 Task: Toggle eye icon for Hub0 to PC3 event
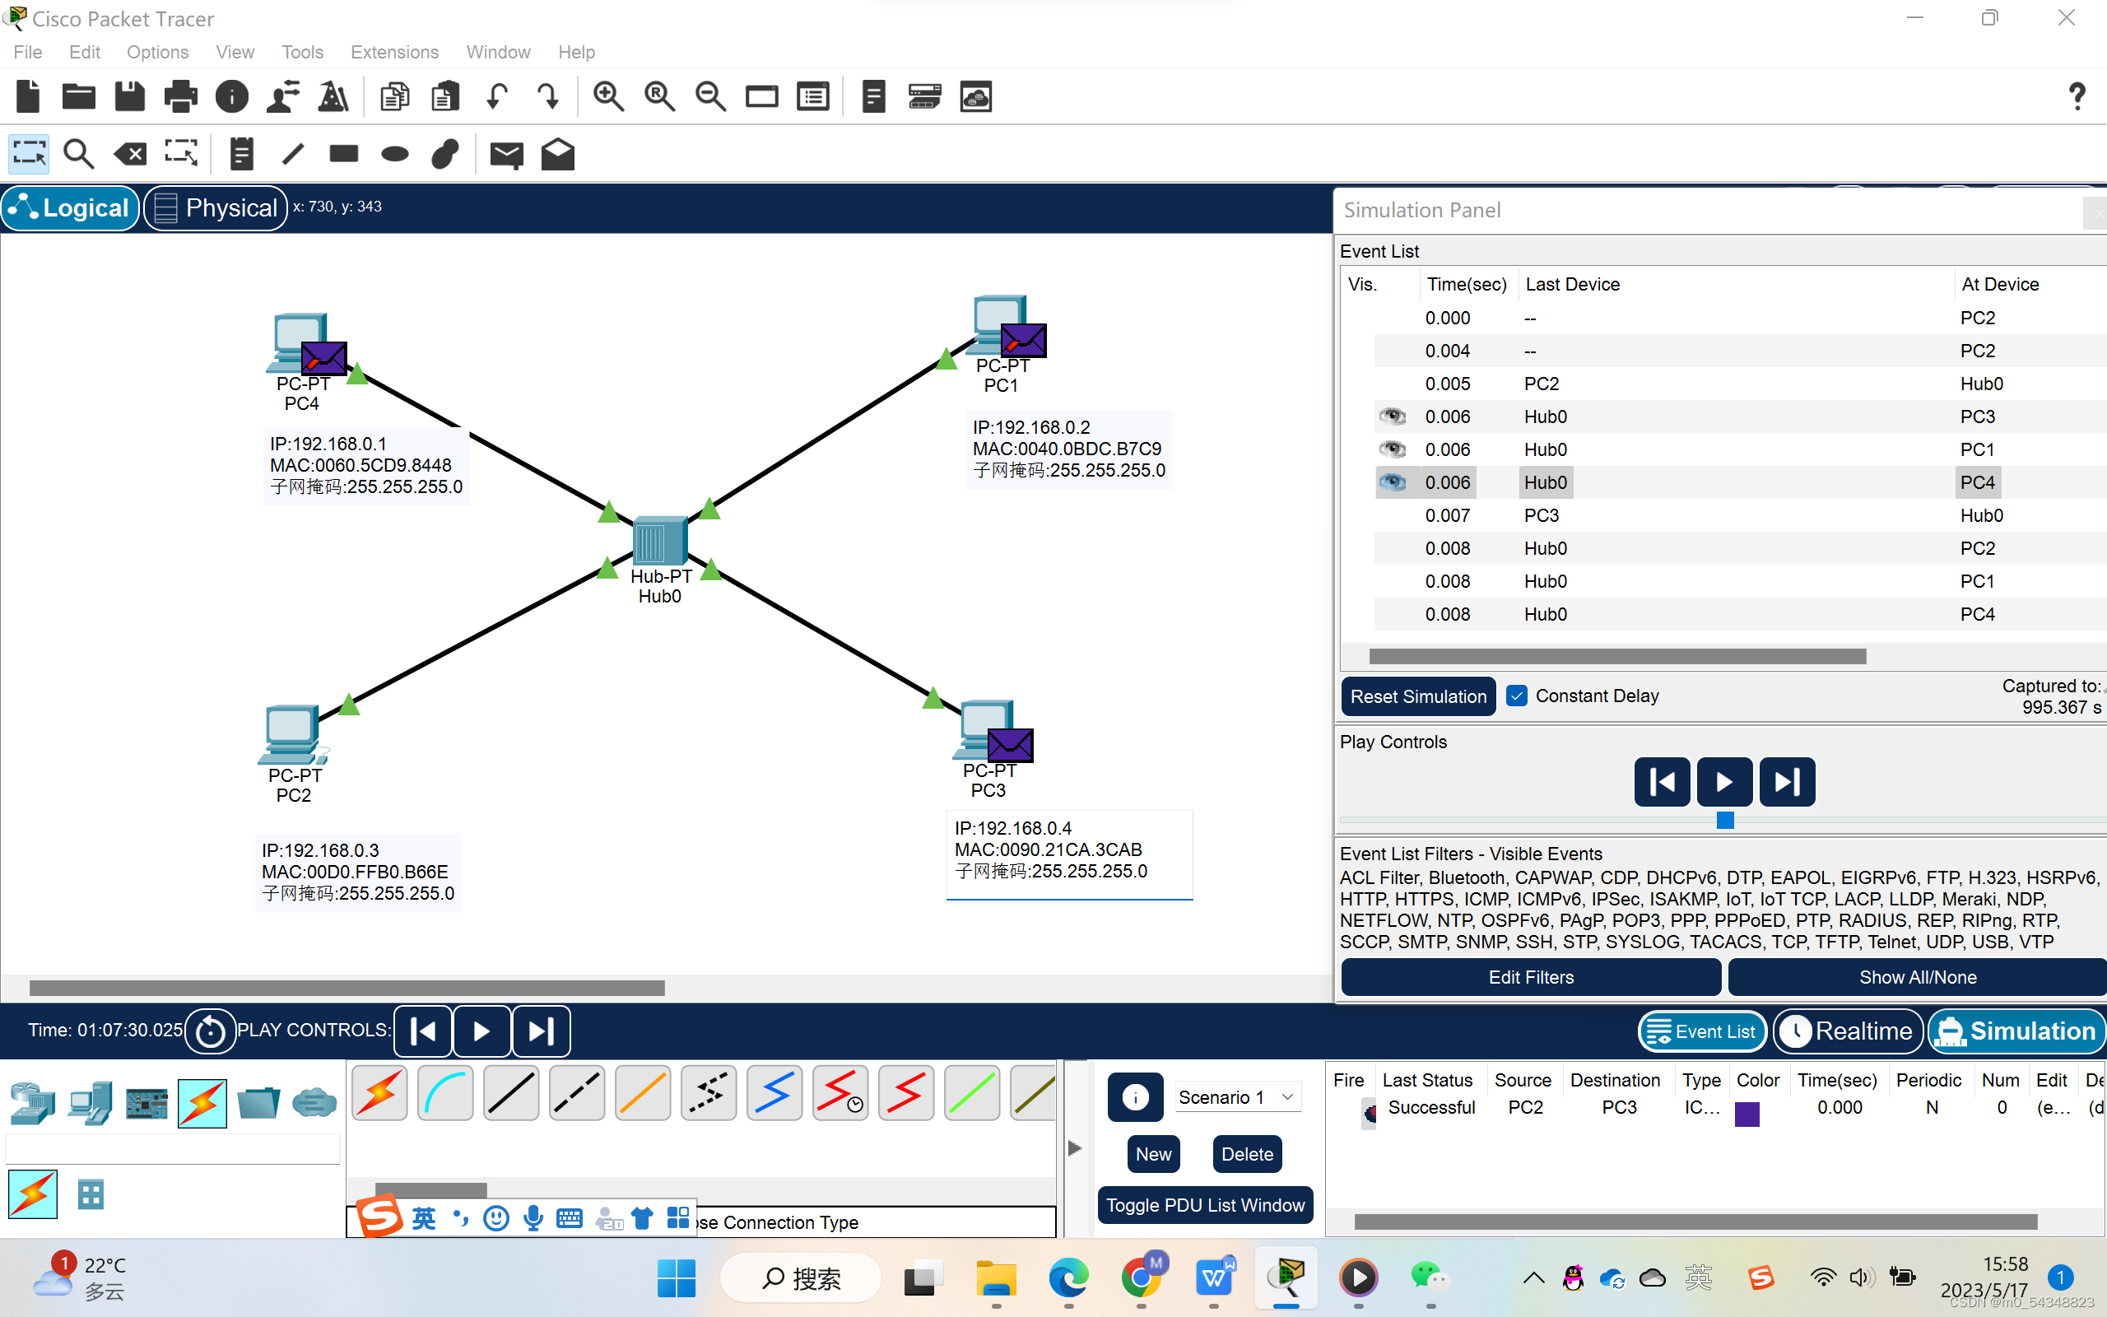click(x=1393, y=417)
